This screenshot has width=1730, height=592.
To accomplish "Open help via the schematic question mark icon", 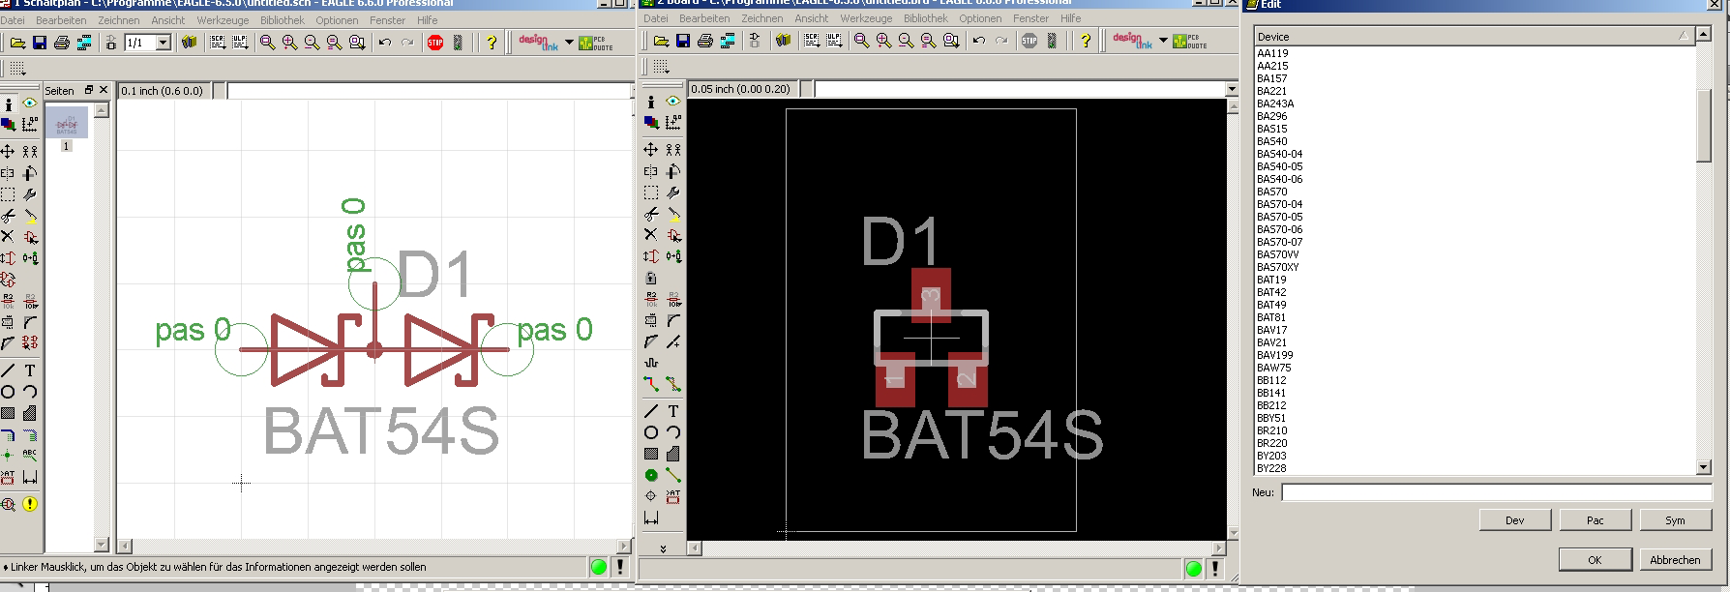I will pyautogui.click(x=492, y=43).
